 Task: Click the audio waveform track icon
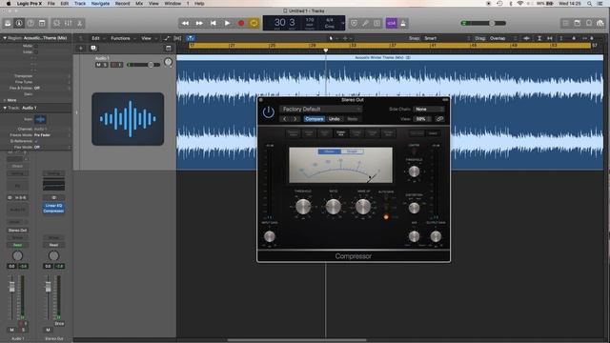tap(128, 119)
